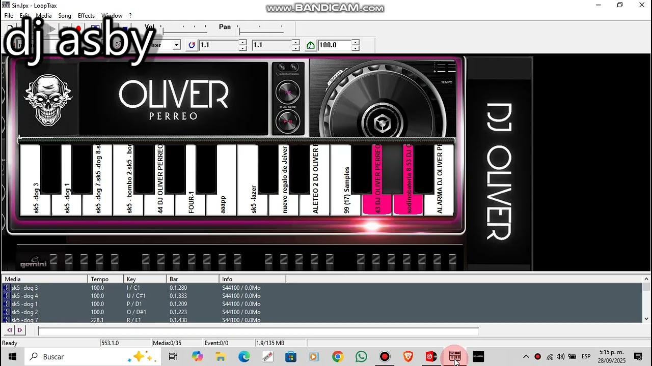
Task: Decrease first 1.1 position spinner
Action: [x=243, y=48]
